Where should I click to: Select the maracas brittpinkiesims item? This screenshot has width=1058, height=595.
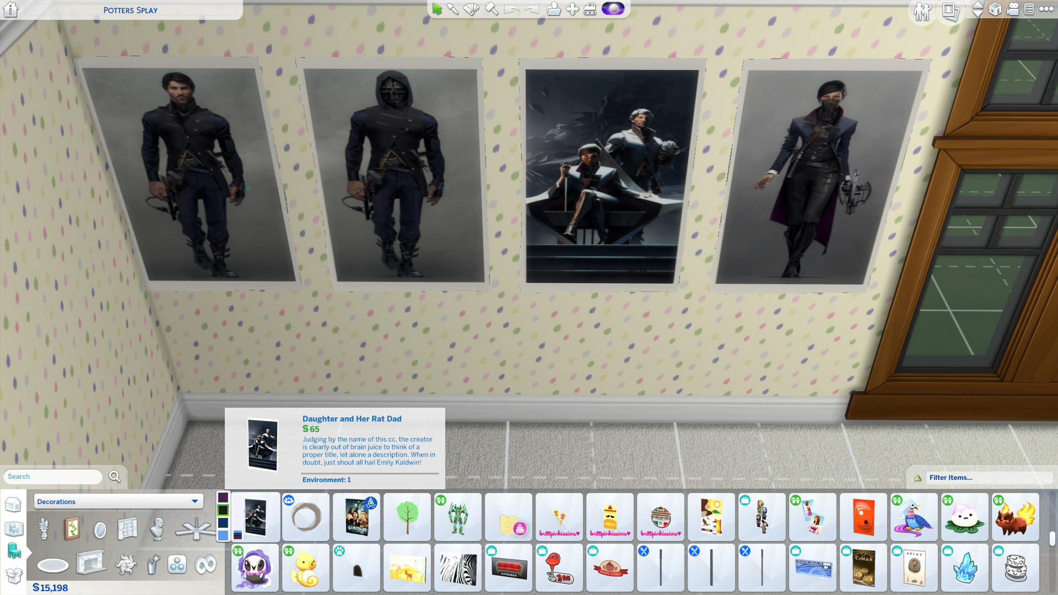point(559,517)
